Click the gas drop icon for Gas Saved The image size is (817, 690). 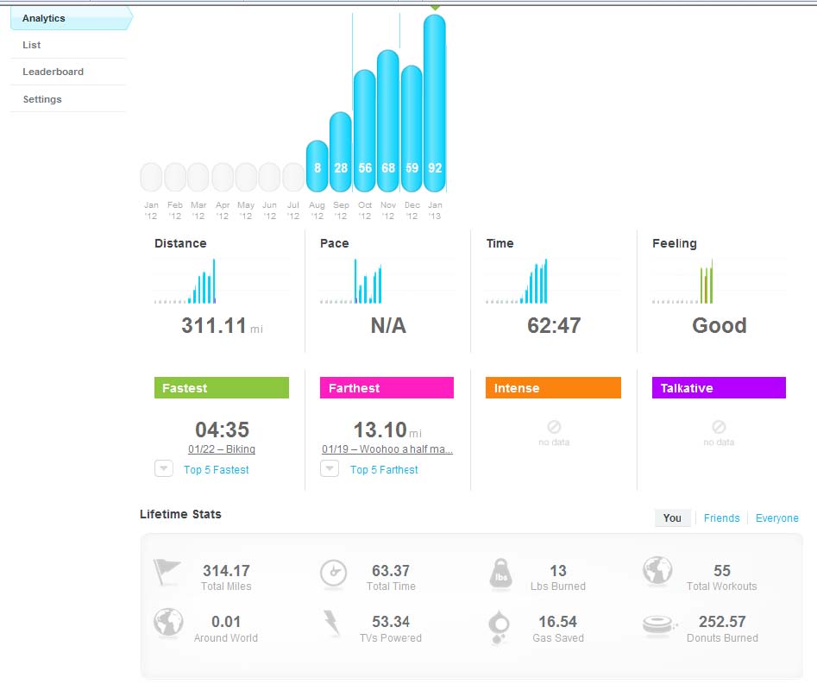click(500, 627)
